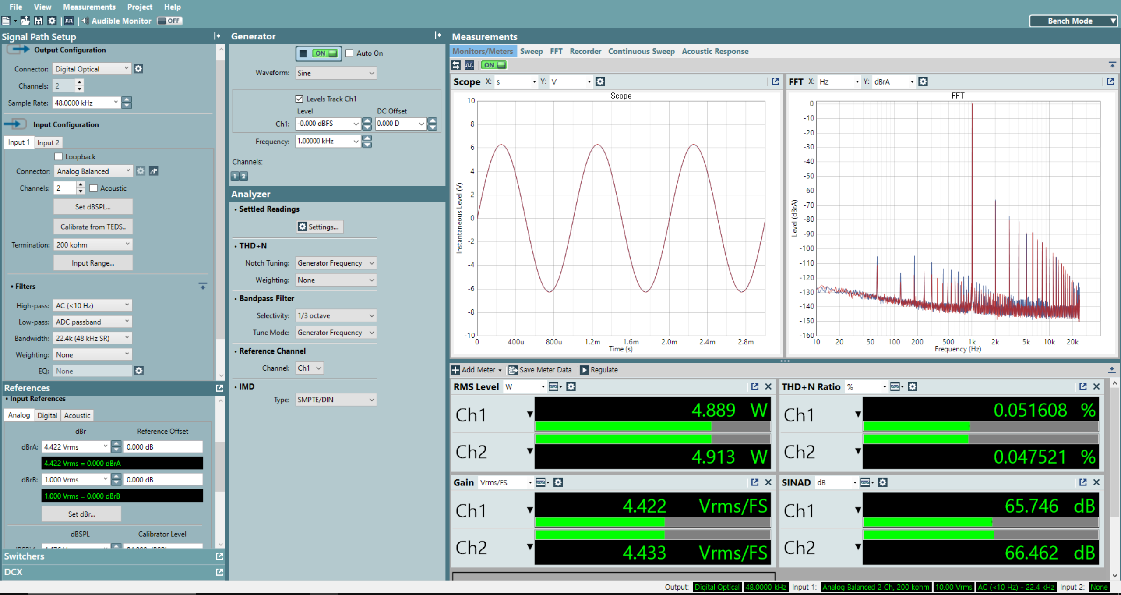Close the RMS Level meter

click(768, 386)
